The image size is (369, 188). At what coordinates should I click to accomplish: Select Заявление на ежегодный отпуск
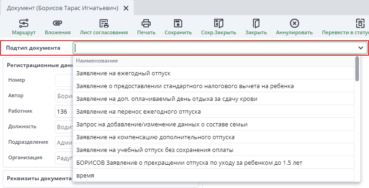[213, 73]
